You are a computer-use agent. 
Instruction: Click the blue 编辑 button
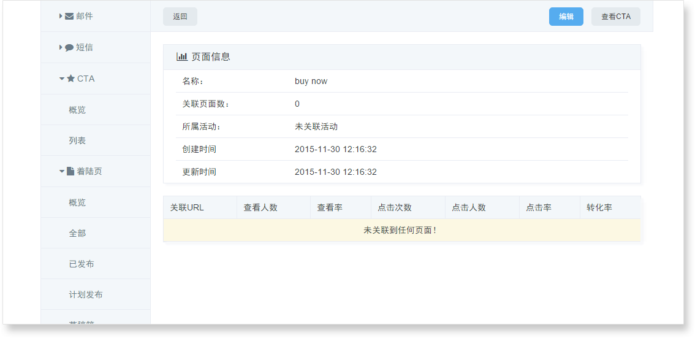point(566,17)
